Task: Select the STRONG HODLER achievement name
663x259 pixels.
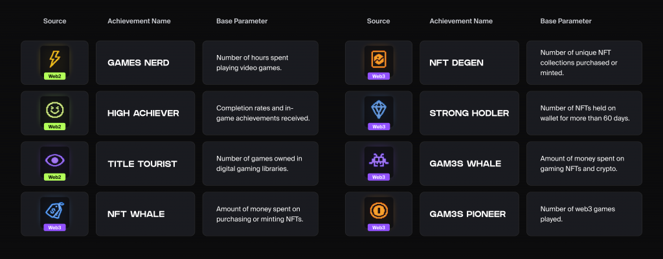Action: pyautogui.click(x=469, y=113)
